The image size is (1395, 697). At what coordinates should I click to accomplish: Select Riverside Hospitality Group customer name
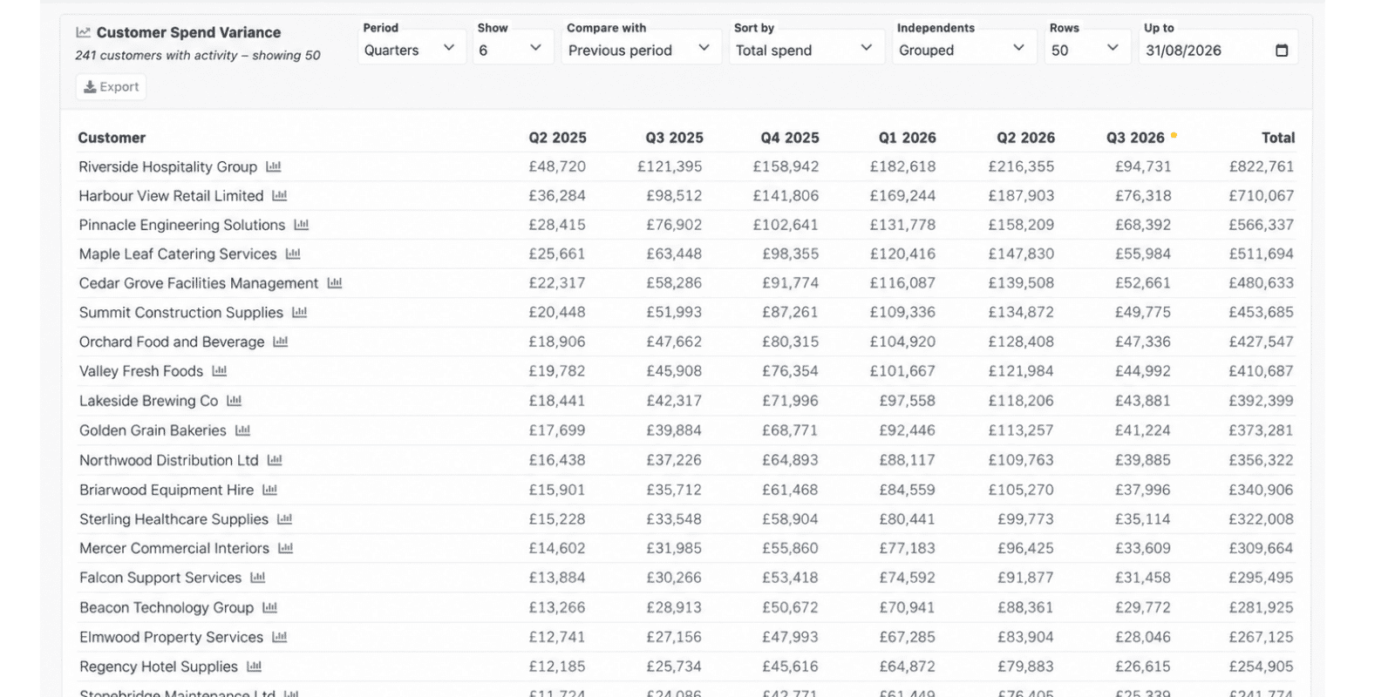(x=167, y=166)
